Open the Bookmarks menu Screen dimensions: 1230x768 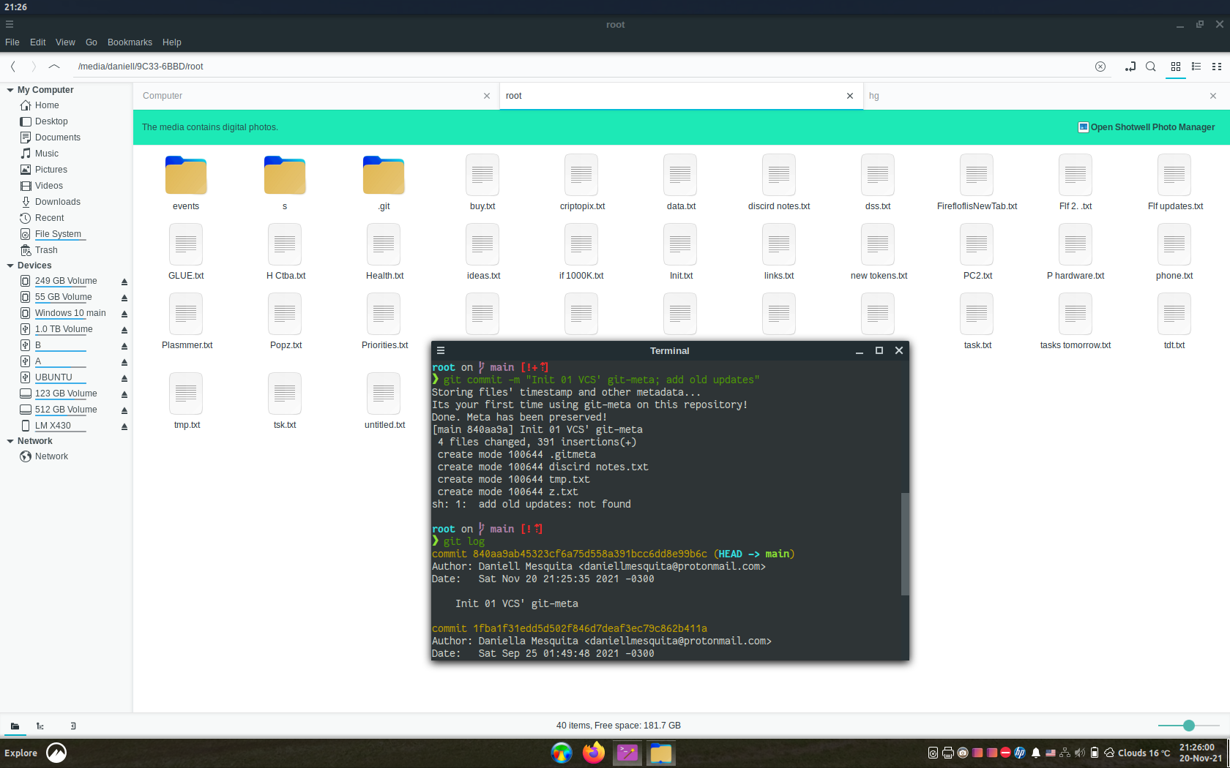130,42
